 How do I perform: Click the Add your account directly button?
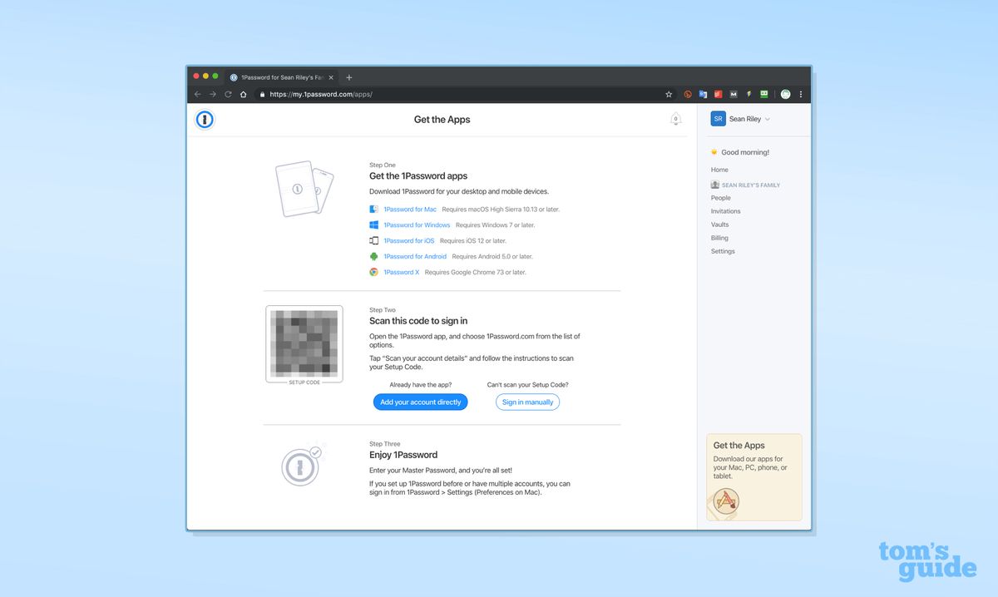tap(421, 402)
